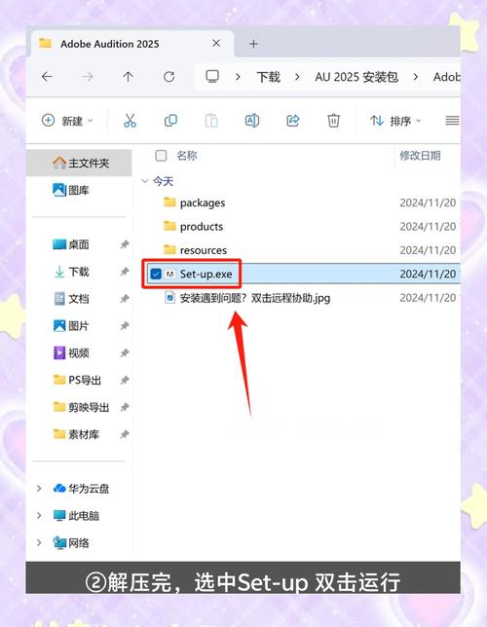Sort by 修改日期 column header
The image size is (487, 627).
click(x=420, y=155)
